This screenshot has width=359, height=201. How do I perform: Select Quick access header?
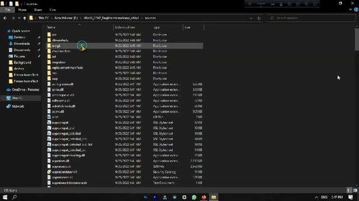coord(19,31)
